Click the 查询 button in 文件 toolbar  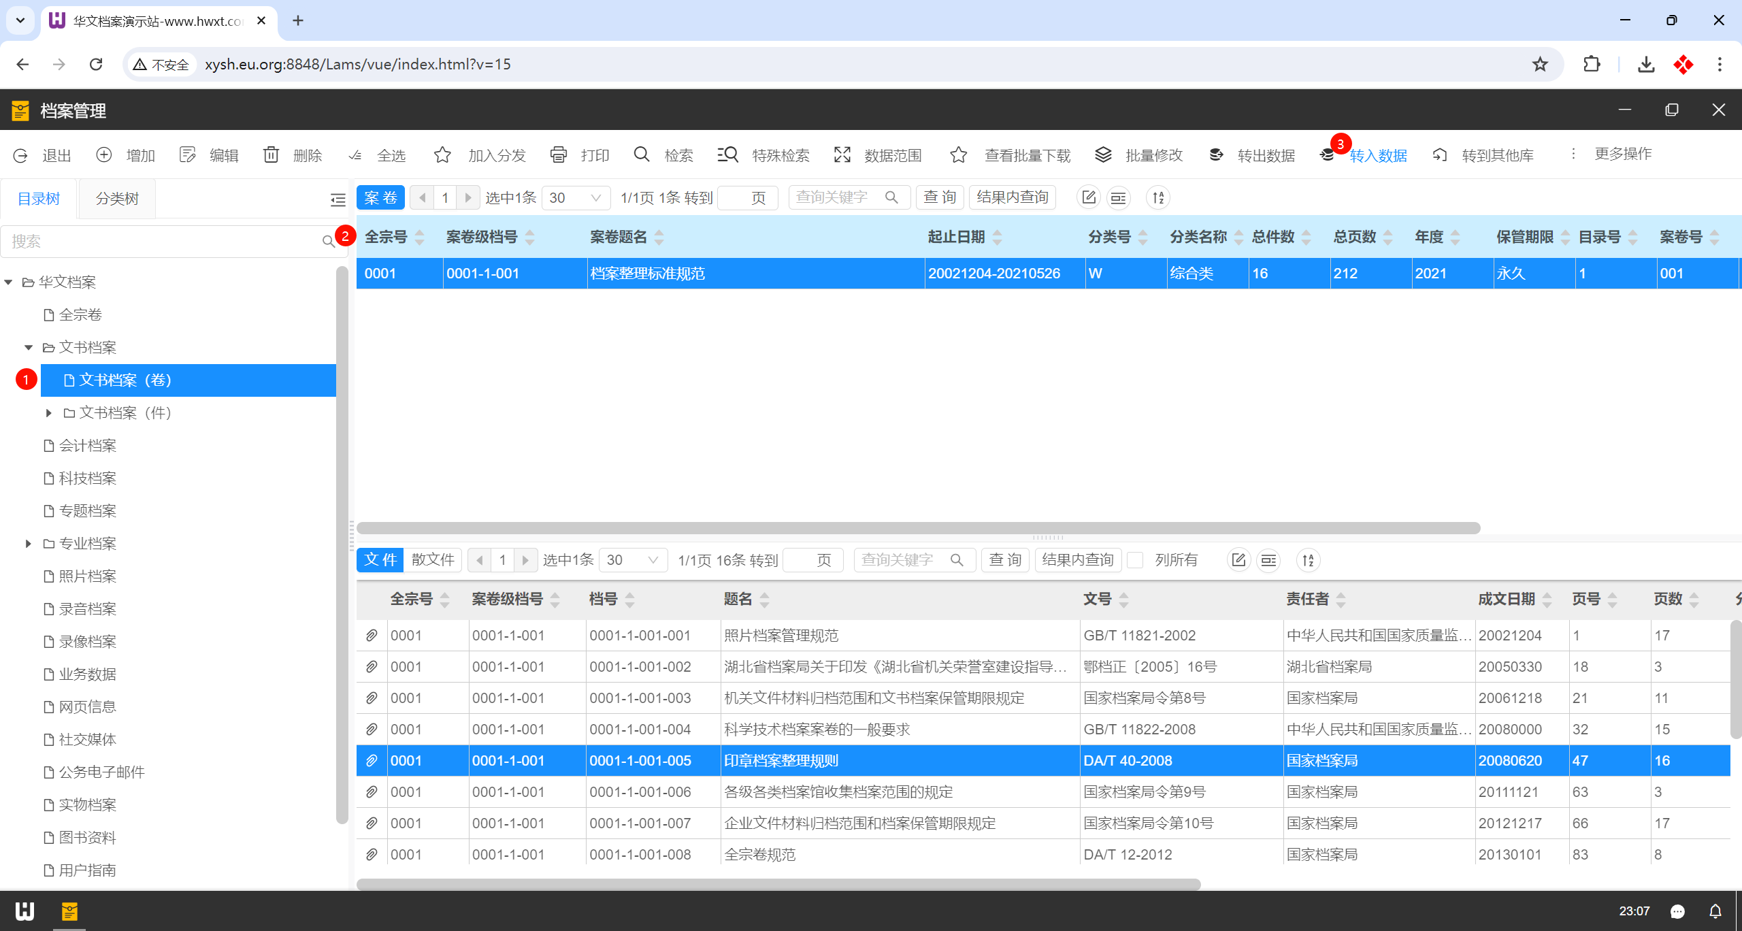point(1004,559)
